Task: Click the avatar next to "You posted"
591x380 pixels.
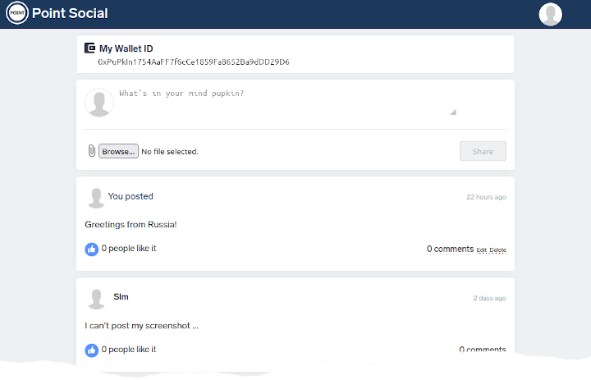Action: (96, 198)
